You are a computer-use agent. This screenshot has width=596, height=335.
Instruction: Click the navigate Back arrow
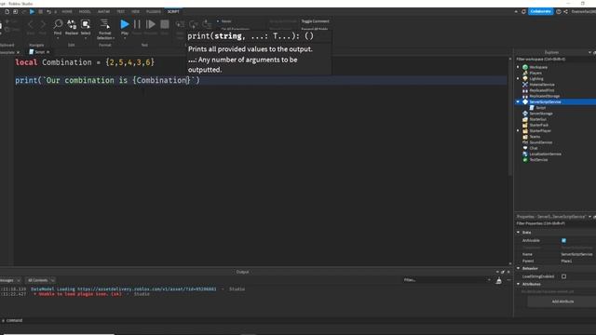click(x=31, y=25)
